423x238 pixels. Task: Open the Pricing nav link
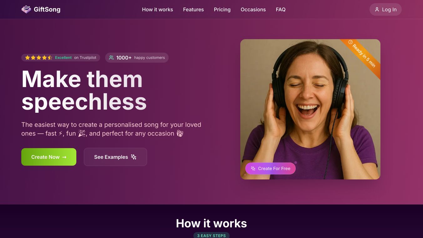pyautogui.click(x=222, y=9)
